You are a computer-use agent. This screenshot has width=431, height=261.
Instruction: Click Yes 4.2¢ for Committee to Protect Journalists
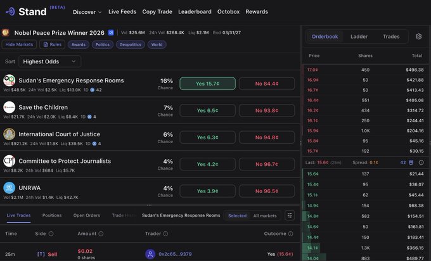click(x=207, y=164)
